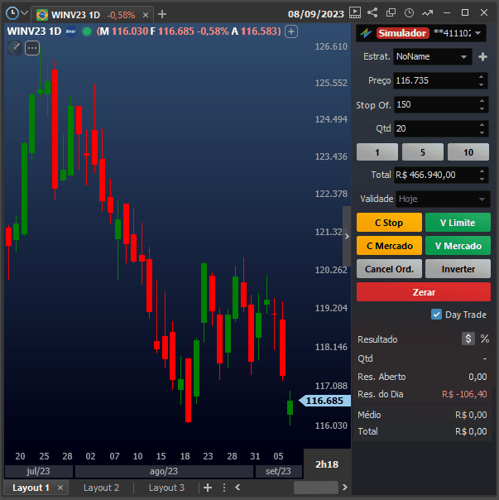
Task: Add indicator with plus box beside the quote
Action: [x=291, y=31]
